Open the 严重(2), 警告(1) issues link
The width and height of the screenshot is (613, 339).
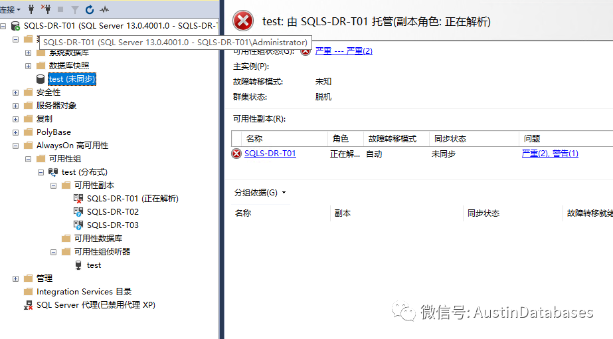click(550, 154)
